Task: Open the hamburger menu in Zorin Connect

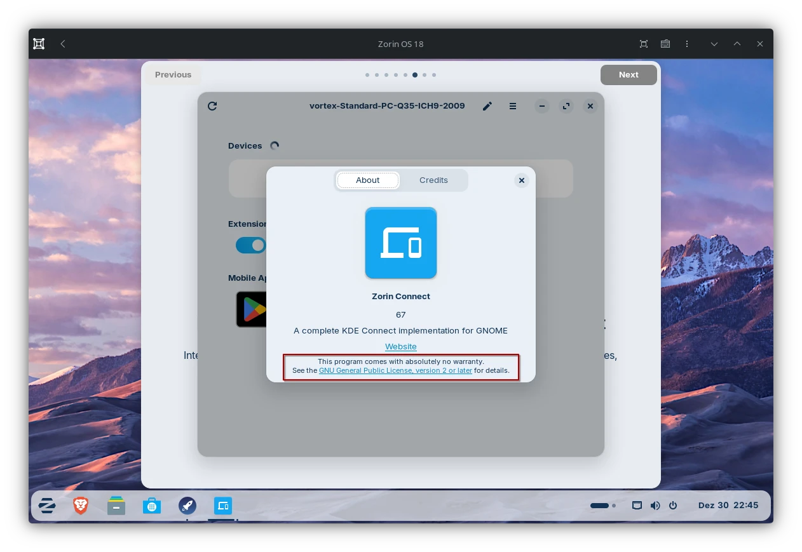Action: click(x=513, y=106)
